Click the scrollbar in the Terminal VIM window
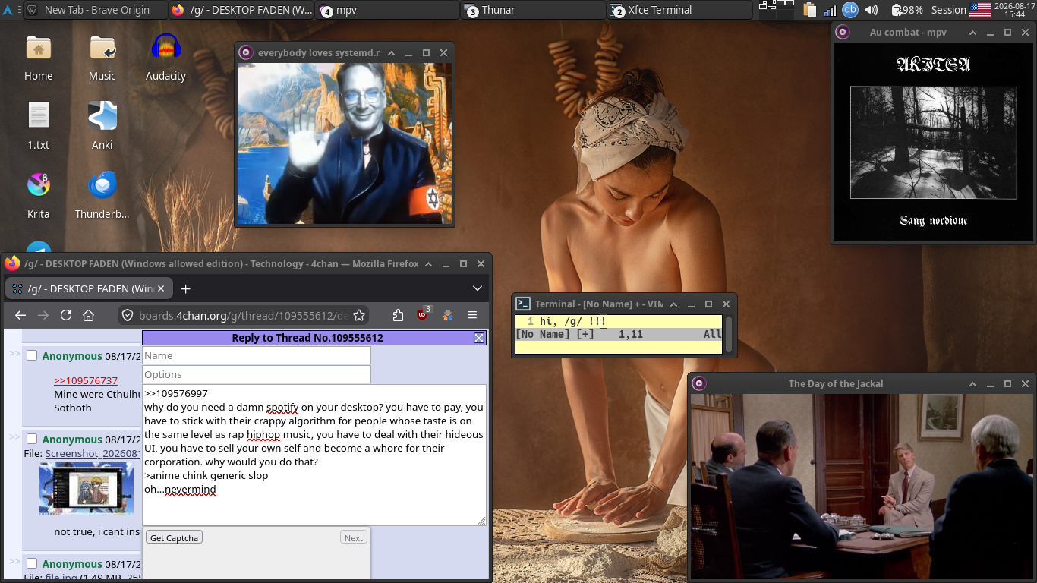 [x=728, y=333]
